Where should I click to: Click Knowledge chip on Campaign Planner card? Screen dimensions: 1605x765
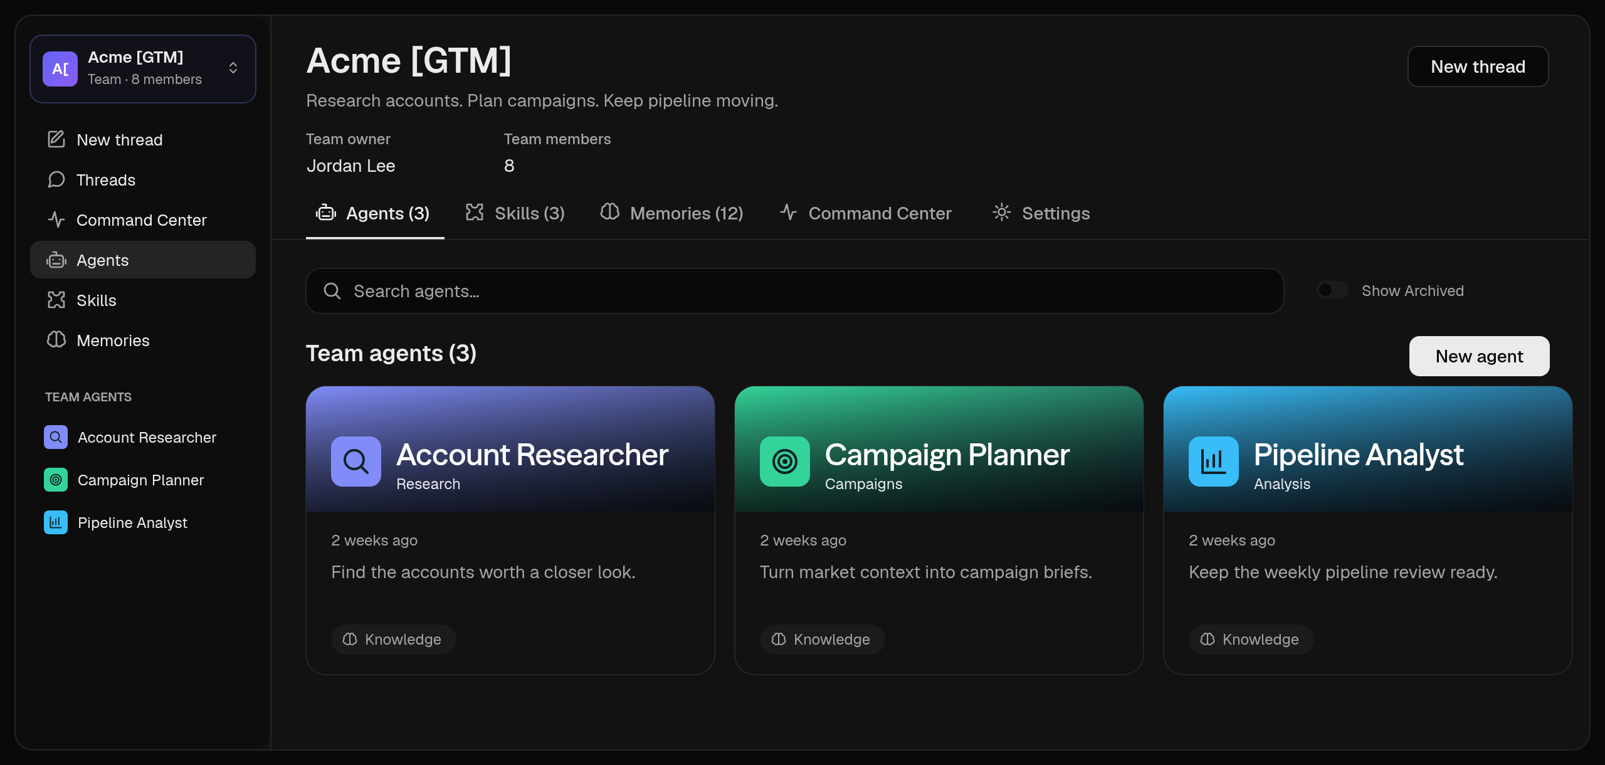coord(822,640)
